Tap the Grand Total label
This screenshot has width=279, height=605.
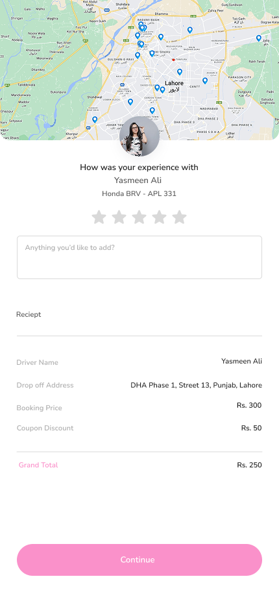38,465
